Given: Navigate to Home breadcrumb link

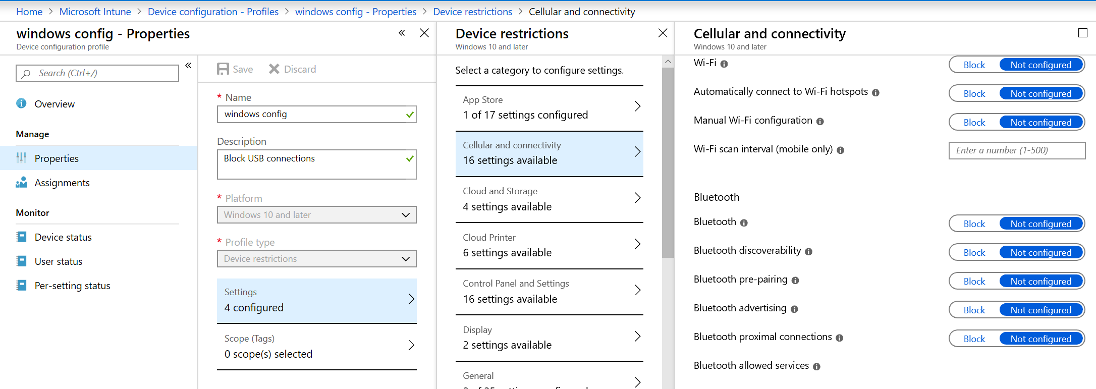Looking at the screenshot, I should coord(29,12).
